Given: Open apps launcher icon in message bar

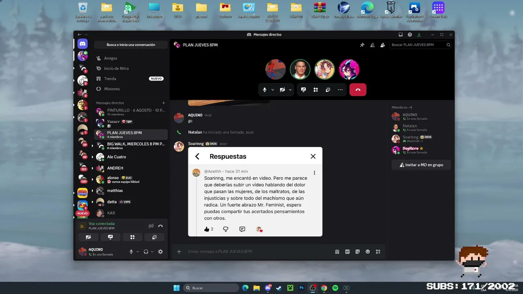Looking at the screenshot, I should click(x=378, y=252).
